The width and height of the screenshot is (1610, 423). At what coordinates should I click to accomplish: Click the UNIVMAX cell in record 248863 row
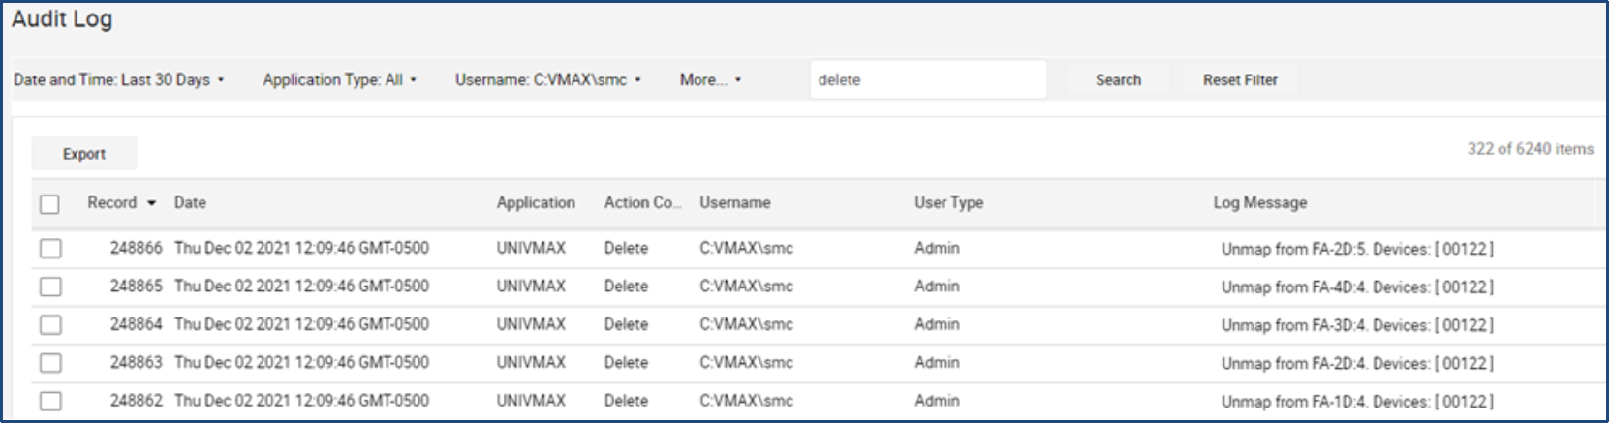tap(531, 362)
